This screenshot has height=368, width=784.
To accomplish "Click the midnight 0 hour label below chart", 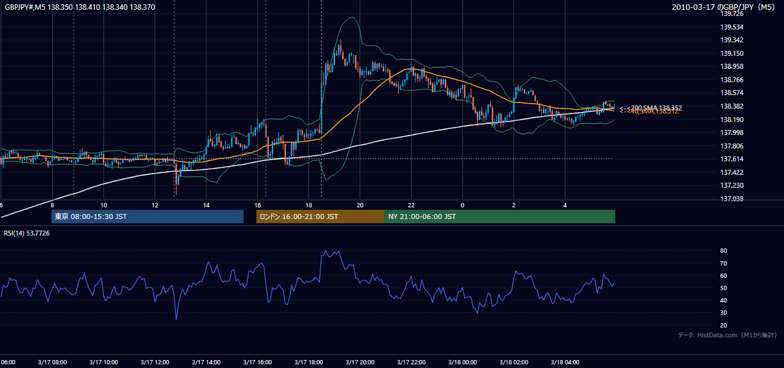I will pyautogui.click(x=463, y=205).
